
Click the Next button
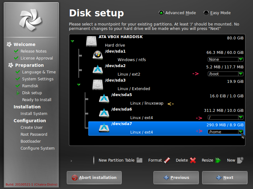[x=225, y=177]
